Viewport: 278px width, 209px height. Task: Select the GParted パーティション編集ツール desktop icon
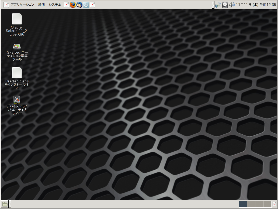tap(17, 52)
